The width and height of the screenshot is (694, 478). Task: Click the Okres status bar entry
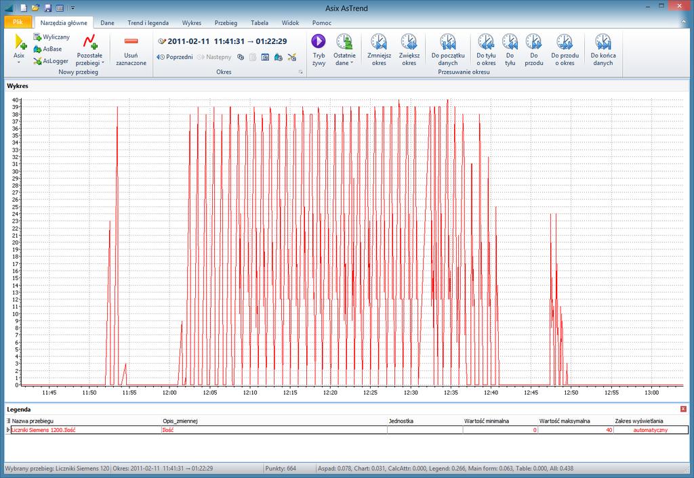point(163,468)
